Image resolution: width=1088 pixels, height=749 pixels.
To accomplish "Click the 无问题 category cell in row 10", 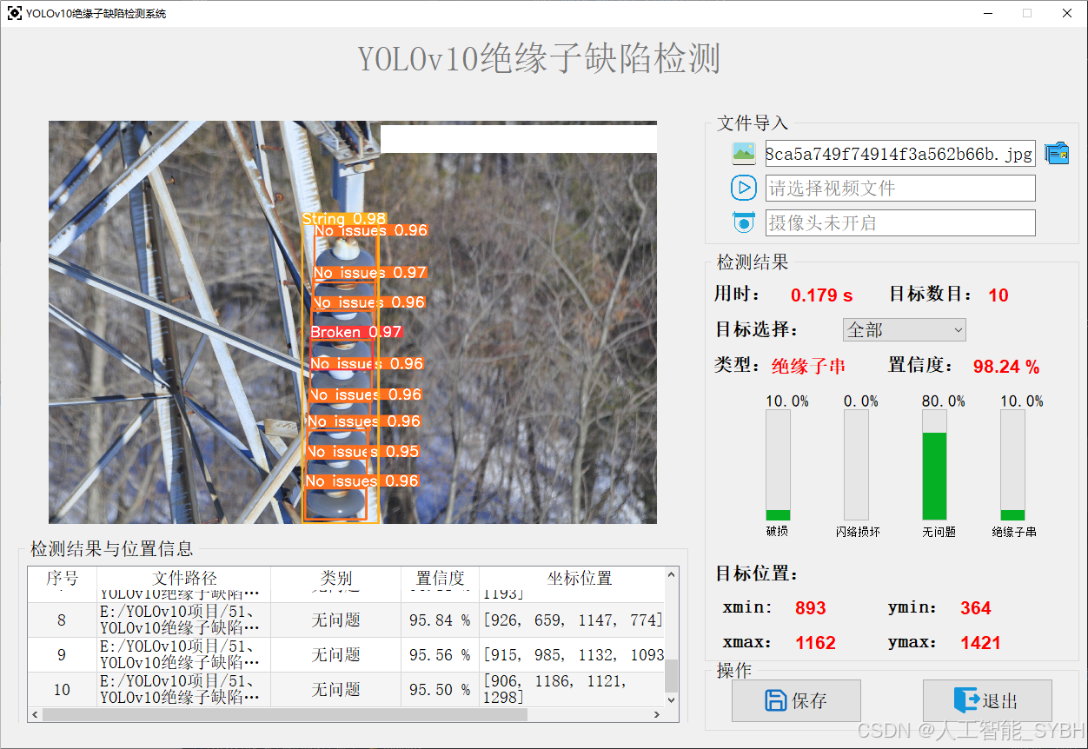I will 335,689.
